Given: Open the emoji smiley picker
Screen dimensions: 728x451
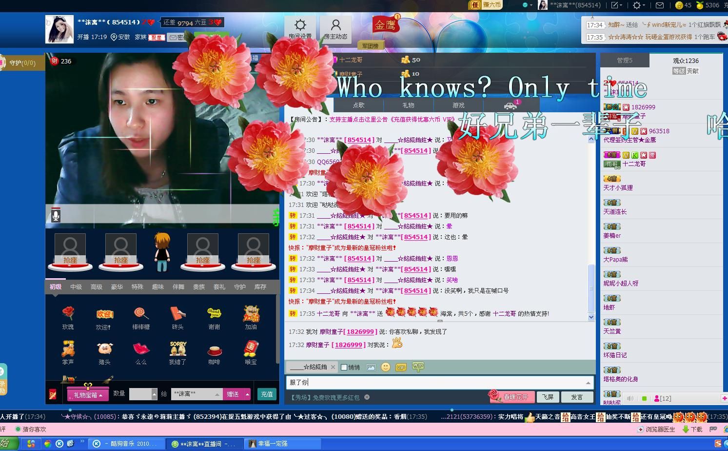Looking at the screenshot, I should [386, 367].
